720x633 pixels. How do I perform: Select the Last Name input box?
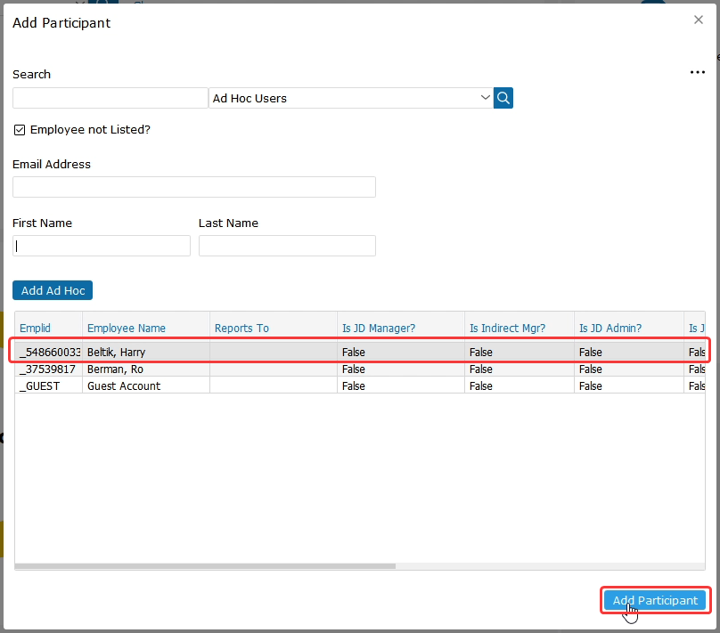click(x=287, y=246)
